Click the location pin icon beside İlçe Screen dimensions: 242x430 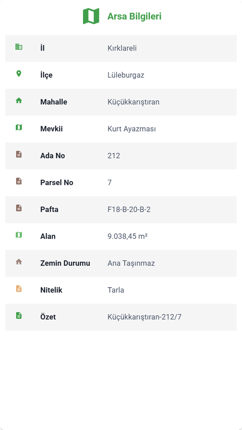coord(19,74)
